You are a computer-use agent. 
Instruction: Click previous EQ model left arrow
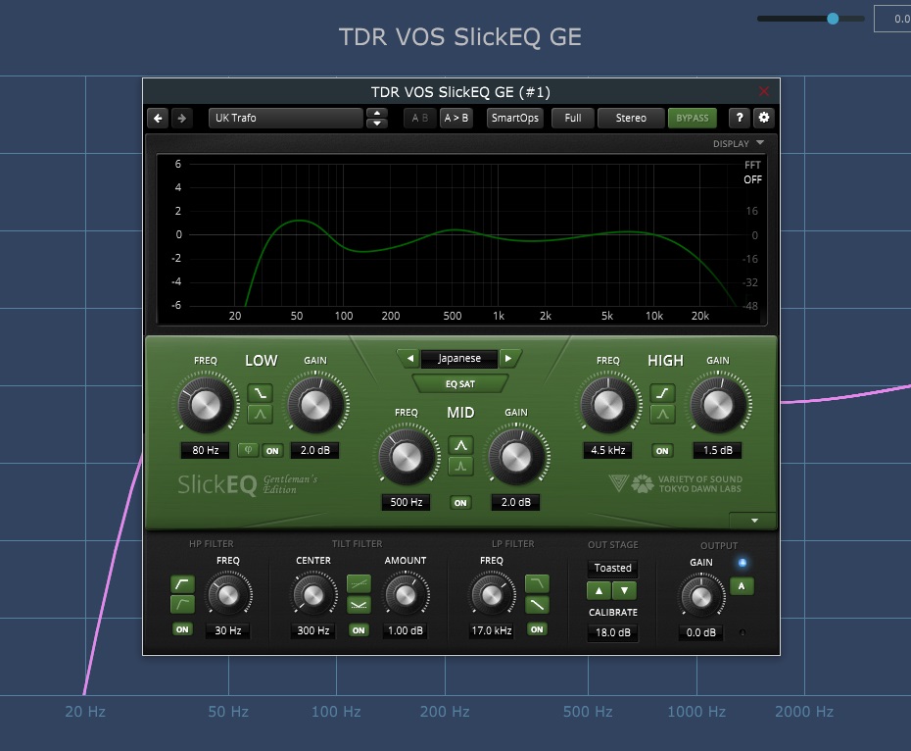tap(409, 358)
